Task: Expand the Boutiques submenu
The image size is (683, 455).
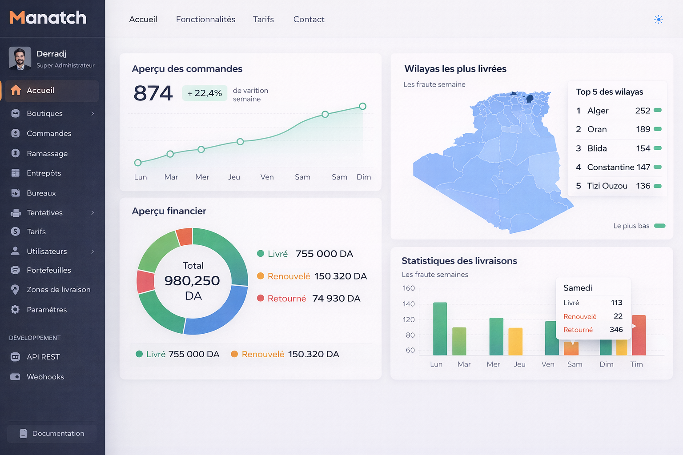Action: [92, 113]
